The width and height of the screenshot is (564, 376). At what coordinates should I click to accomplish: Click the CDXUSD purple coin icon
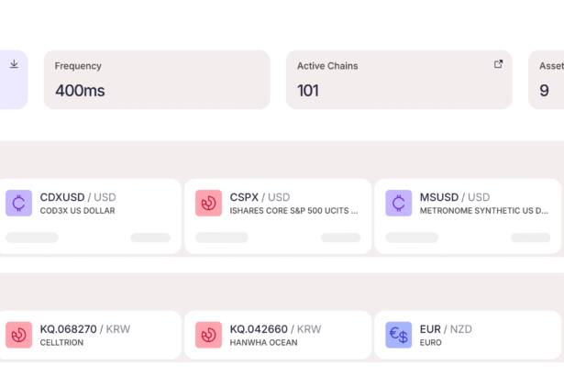(x=19, y=203)
